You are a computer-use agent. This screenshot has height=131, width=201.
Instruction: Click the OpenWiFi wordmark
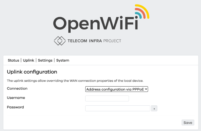(96, 24)
